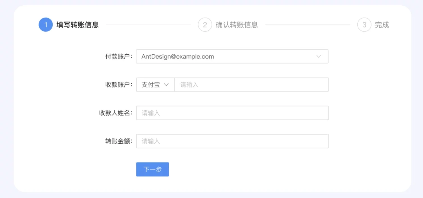Click the dropdown arrow on 付款账户 field

[319, 56]
